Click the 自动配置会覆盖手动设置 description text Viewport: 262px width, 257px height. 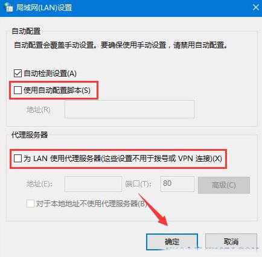click(121, 45)
